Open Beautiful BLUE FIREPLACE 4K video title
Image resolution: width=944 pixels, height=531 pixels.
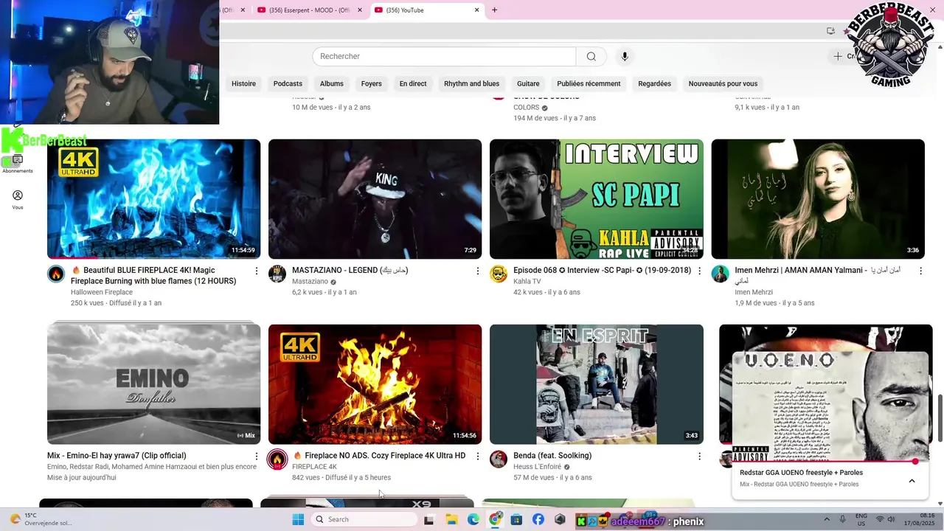tap(153, 276)
